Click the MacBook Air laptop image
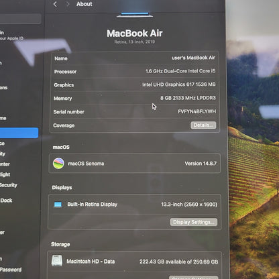Screen dimensions: 279x279 click(x=135, y=15)
